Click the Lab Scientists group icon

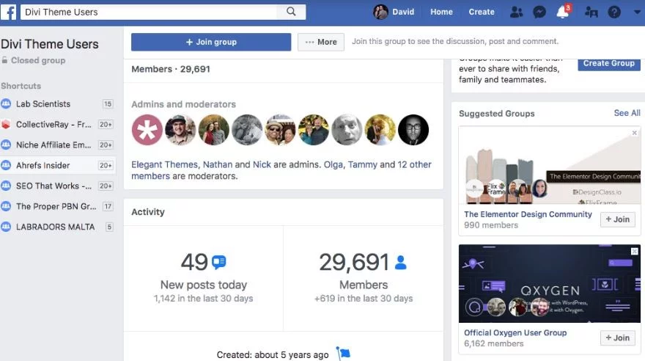pos(6,103)
